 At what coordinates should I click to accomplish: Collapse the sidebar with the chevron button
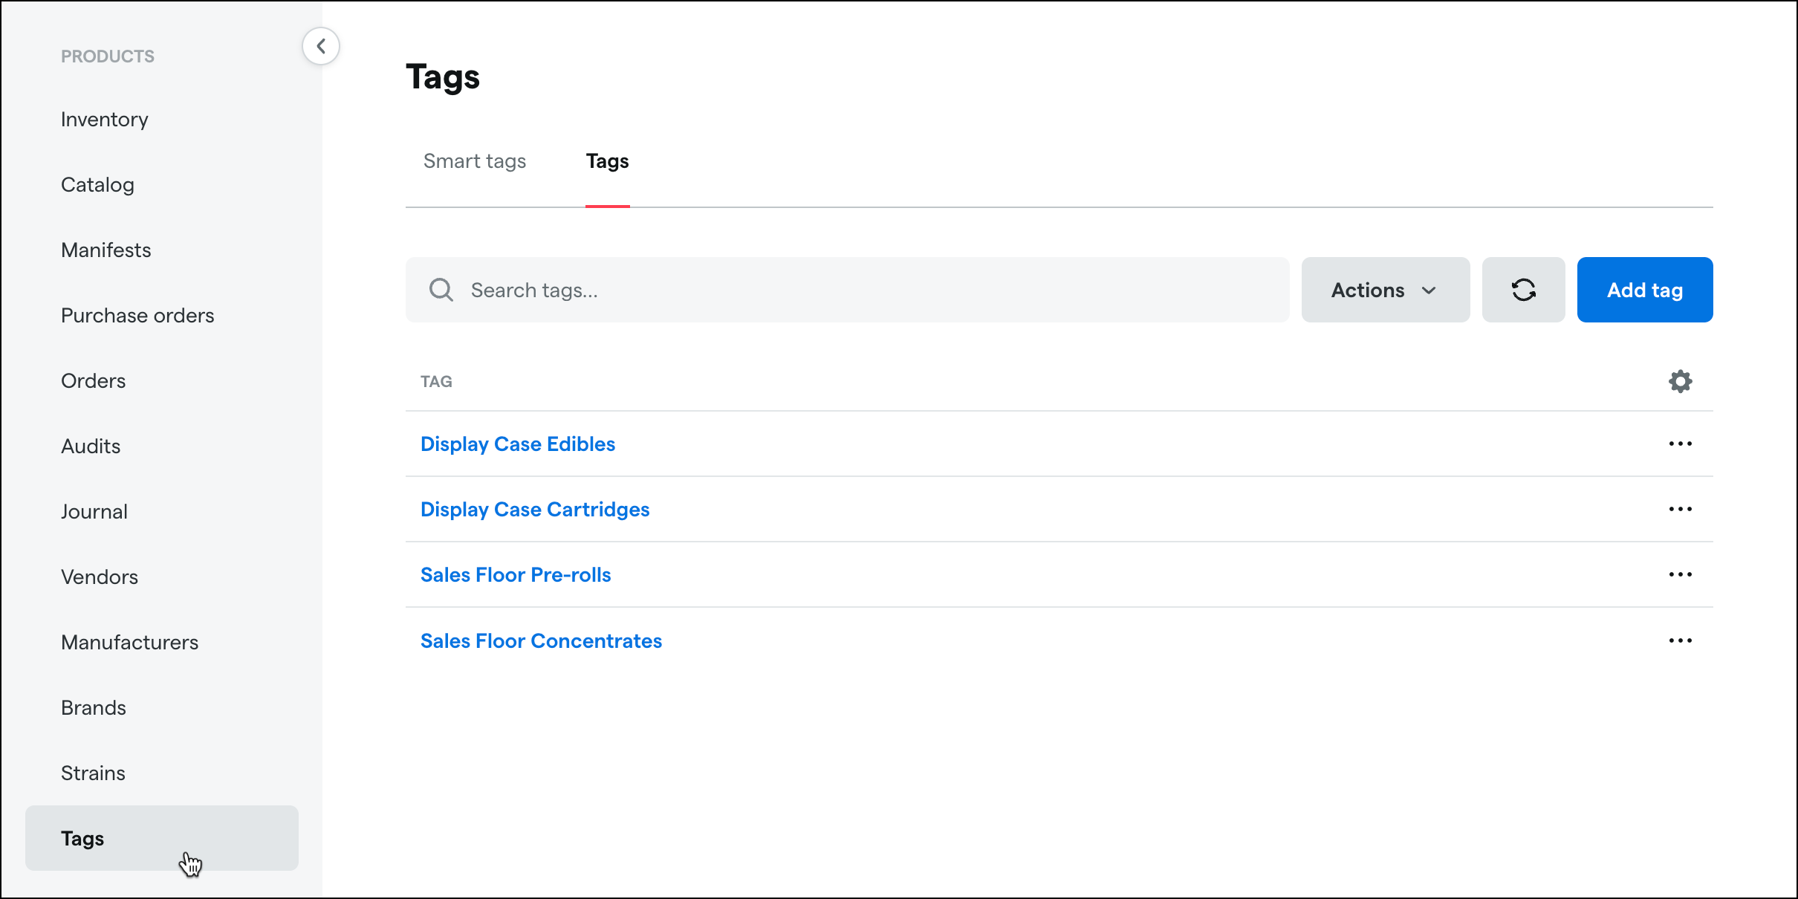point(321,46)
